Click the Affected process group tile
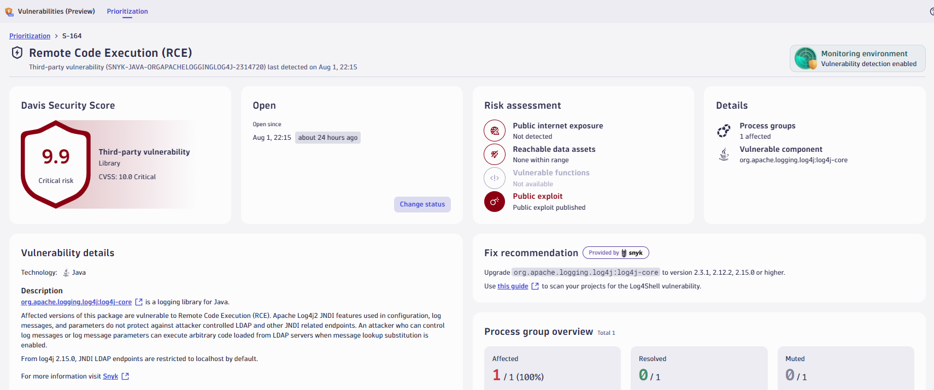 pyautogui.click(x=552, y=368)
